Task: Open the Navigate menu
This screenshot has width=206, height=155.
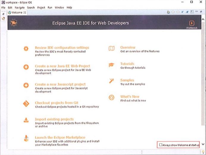Action: click(20, 8)
